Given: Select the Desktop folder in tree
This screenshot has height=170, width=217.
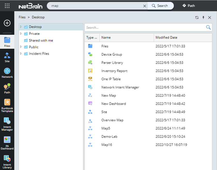Looking at the screenshot, I should tap(35, 27).
